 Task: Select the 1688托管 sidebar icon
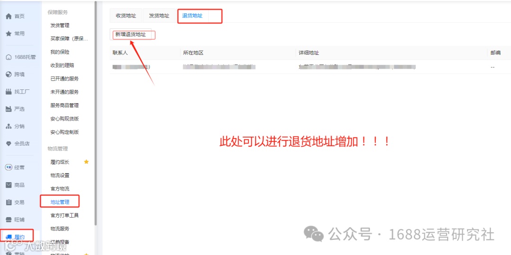(x=9, y=57)
